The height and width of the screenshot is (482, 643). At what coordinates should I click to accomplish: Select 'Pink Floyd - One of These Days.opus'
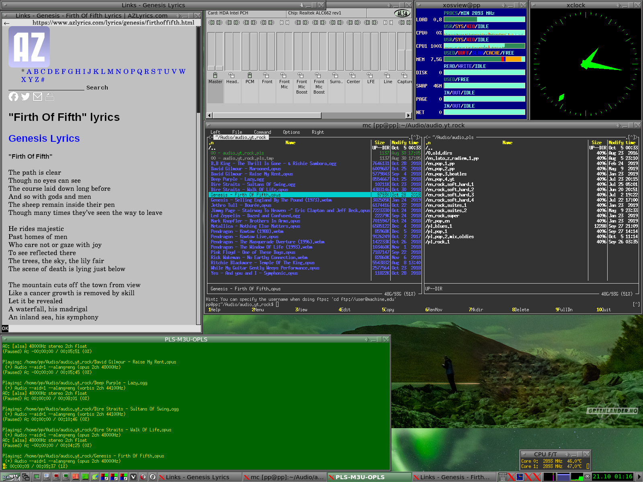tap(289, 252)
